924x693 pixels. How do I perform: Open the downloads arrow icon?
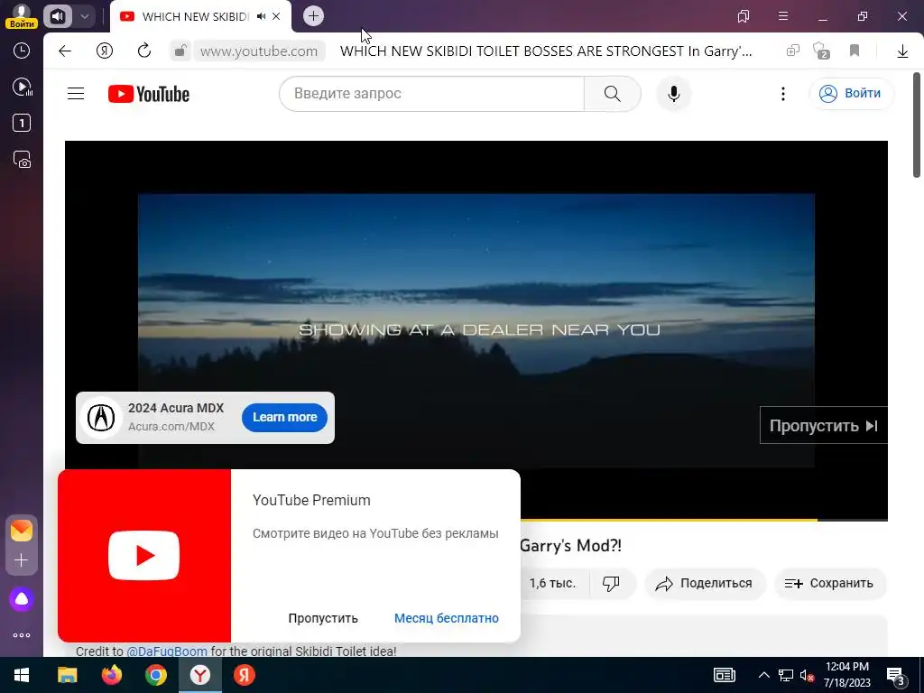902,51
